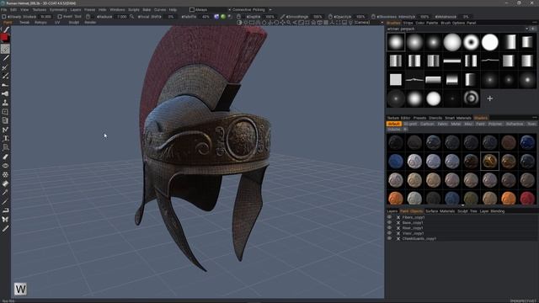Select the flat square brush alpha
Image resolution: width=539 pixels, height=303 pixels.
[x=396, y=80]
